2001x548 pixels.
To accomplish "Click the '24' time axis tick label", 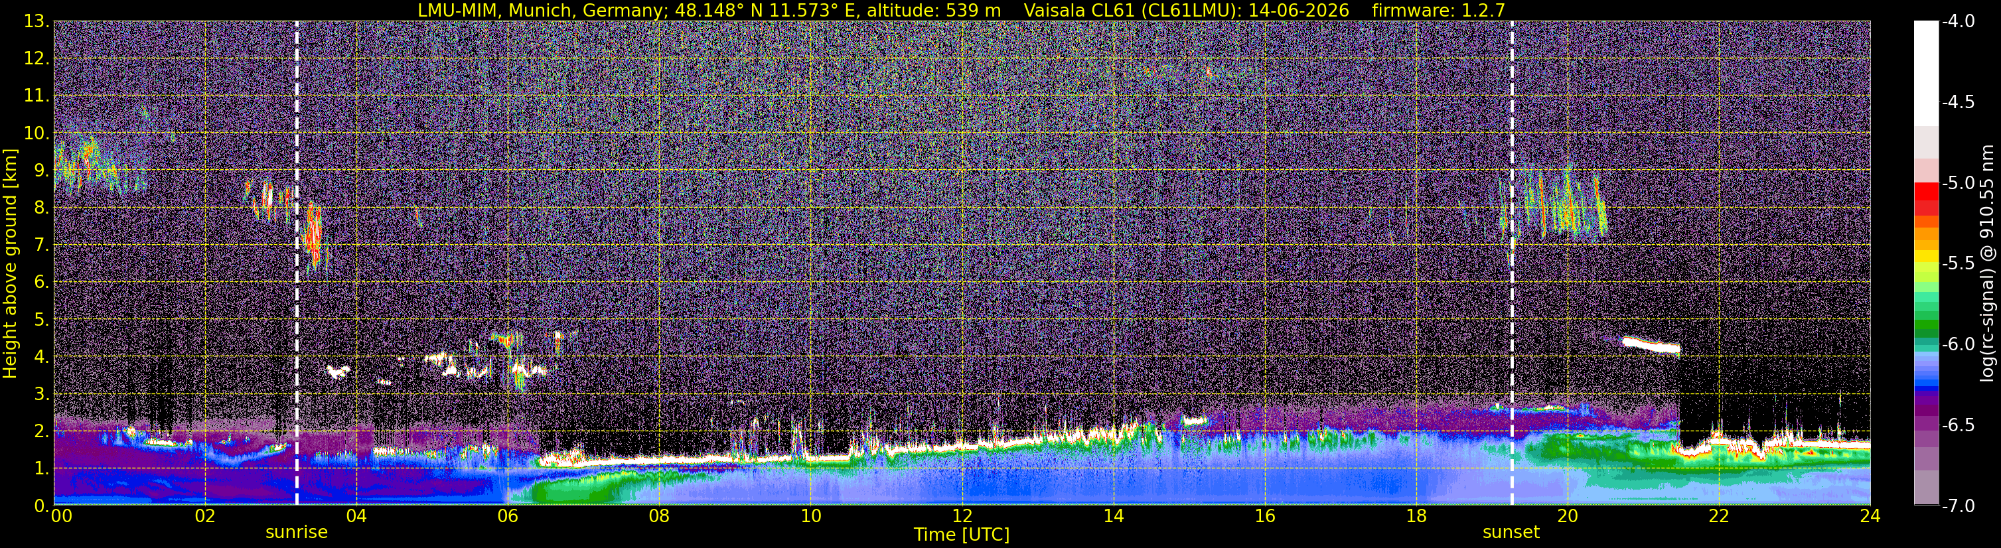I will point(1870,516).
